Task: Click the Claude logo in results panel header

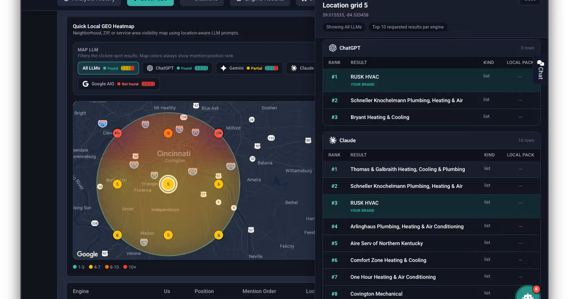Action: coord(332,140)
